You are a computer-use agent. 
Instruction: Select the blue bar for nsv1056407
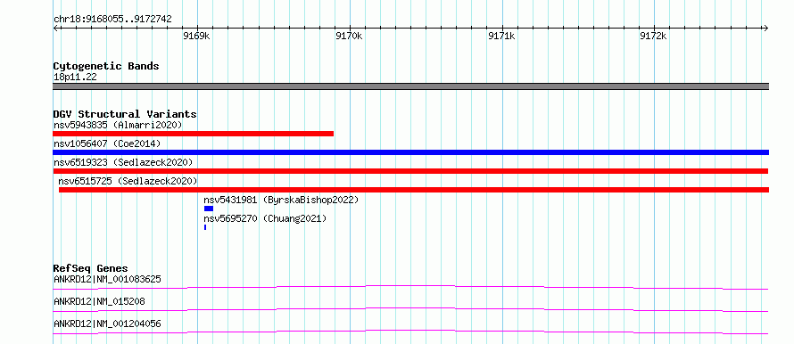click(410, 152)
